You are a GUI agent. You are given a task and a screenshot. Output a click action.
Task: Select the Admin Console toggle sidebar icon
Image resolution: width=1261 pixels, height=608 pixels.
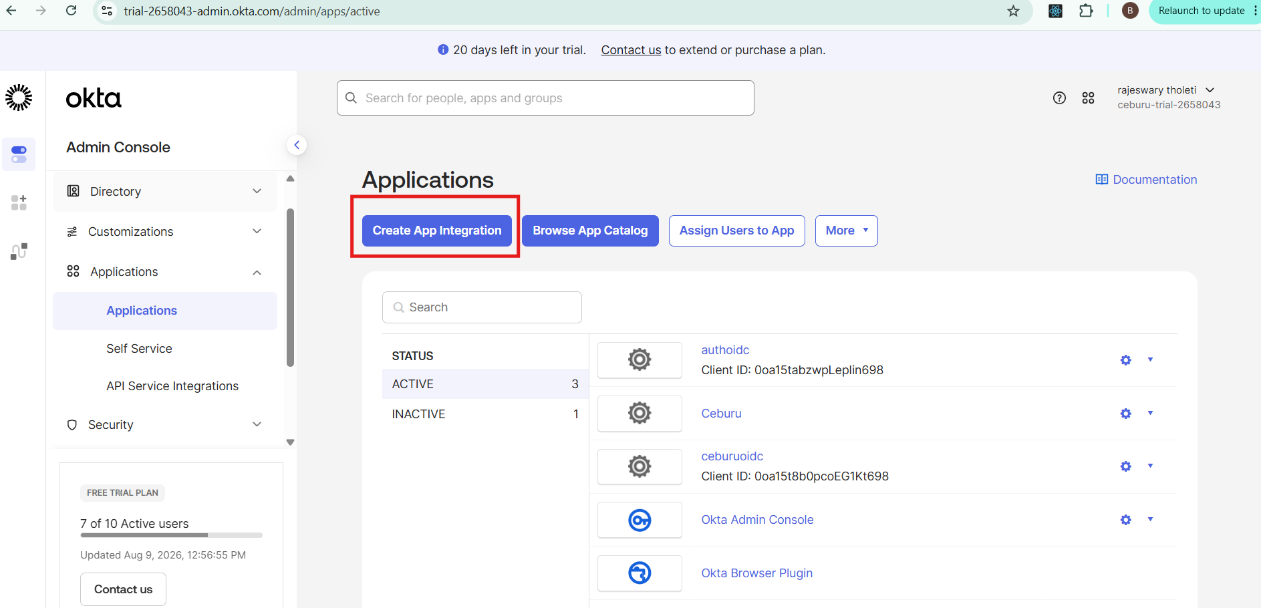19,154
